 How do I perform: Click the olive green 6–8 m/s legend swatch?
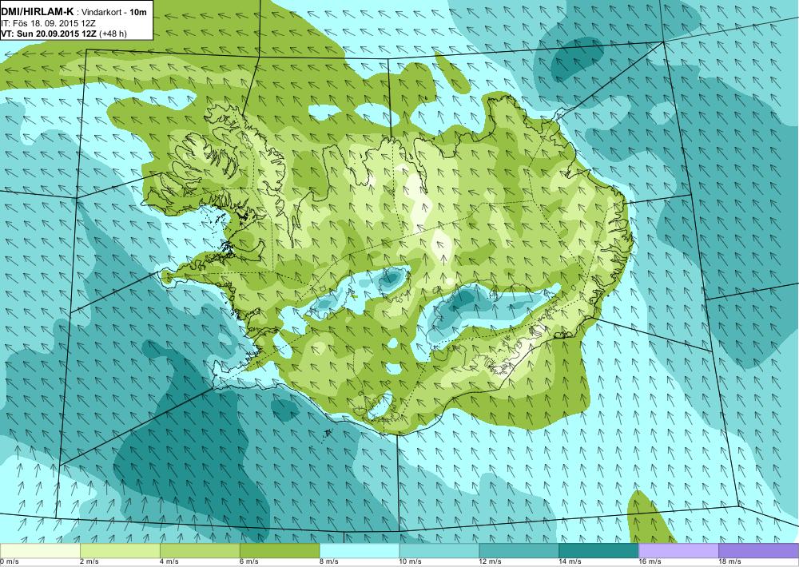tap(280, 550)
